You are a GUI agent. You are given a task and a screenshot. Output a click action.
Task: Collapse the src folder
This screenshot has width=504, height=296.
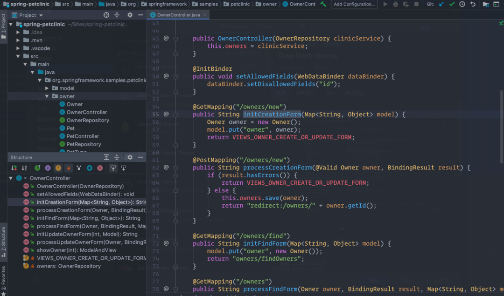coord(18,56)
